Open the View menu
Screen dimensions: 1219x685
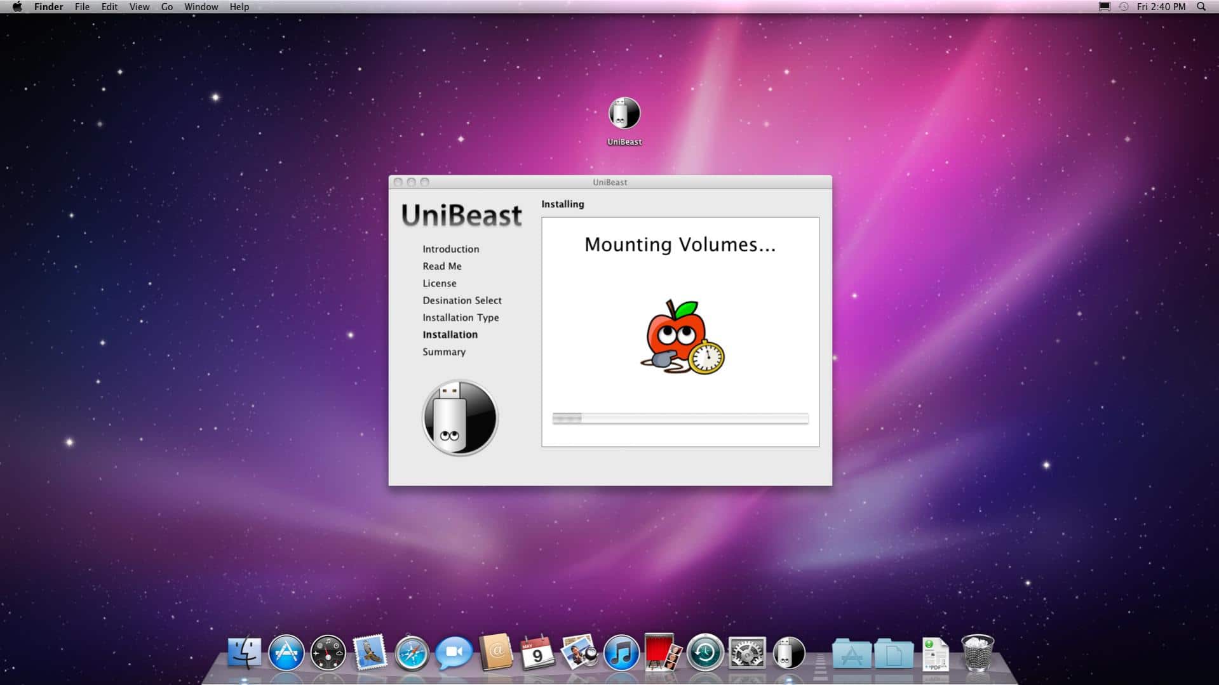pyautogui.click(x=139, y=6)
